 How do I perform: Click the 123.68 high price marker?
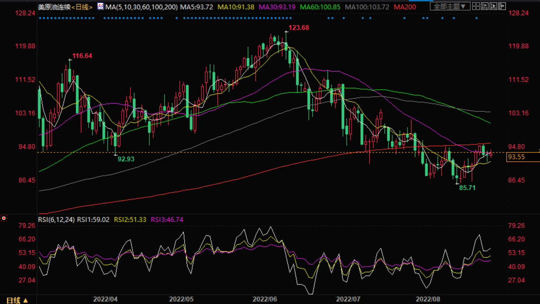click(x=299, y=28)
